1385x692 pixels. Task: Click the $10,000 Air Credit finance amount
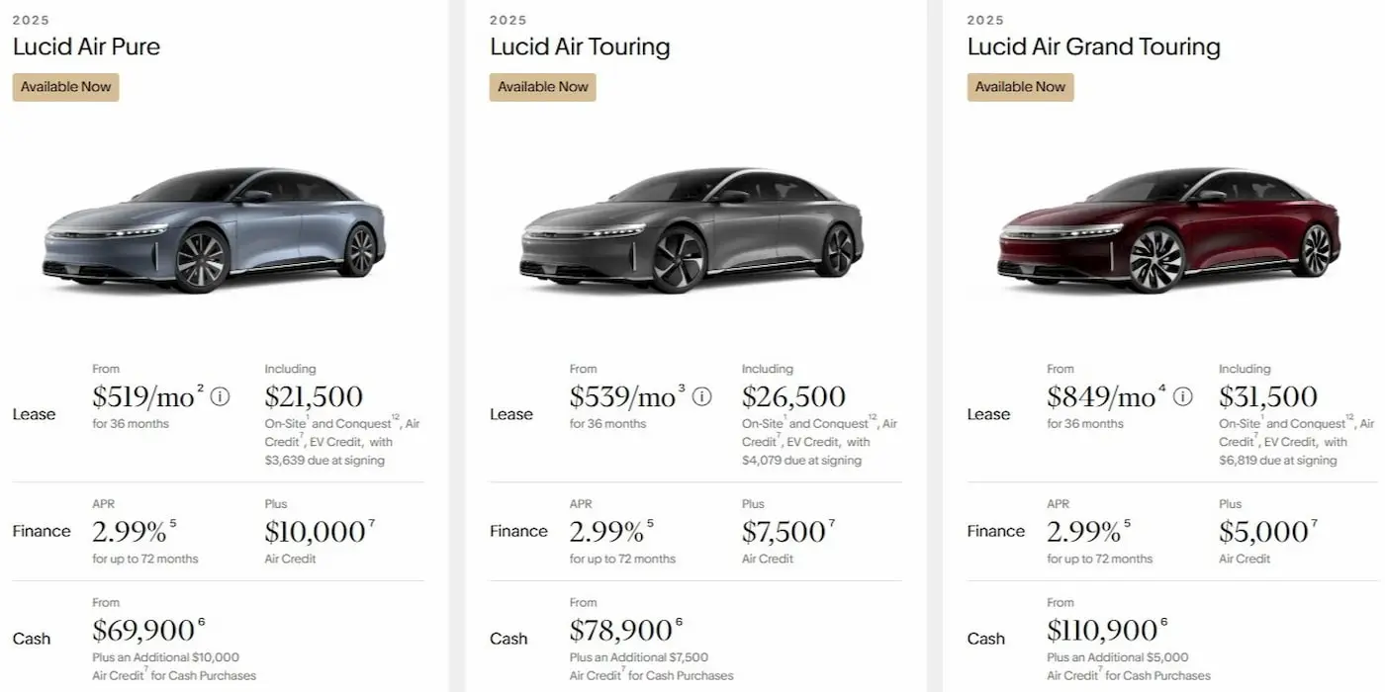tap(315, 532)
